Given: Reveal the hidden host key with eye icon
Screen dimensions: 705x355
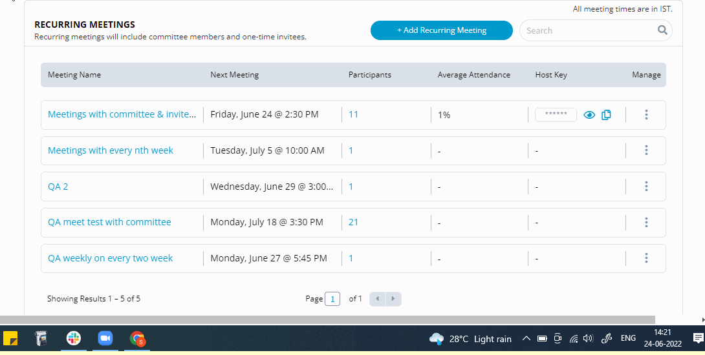Looking at the screenshot, I should point(589,115).
